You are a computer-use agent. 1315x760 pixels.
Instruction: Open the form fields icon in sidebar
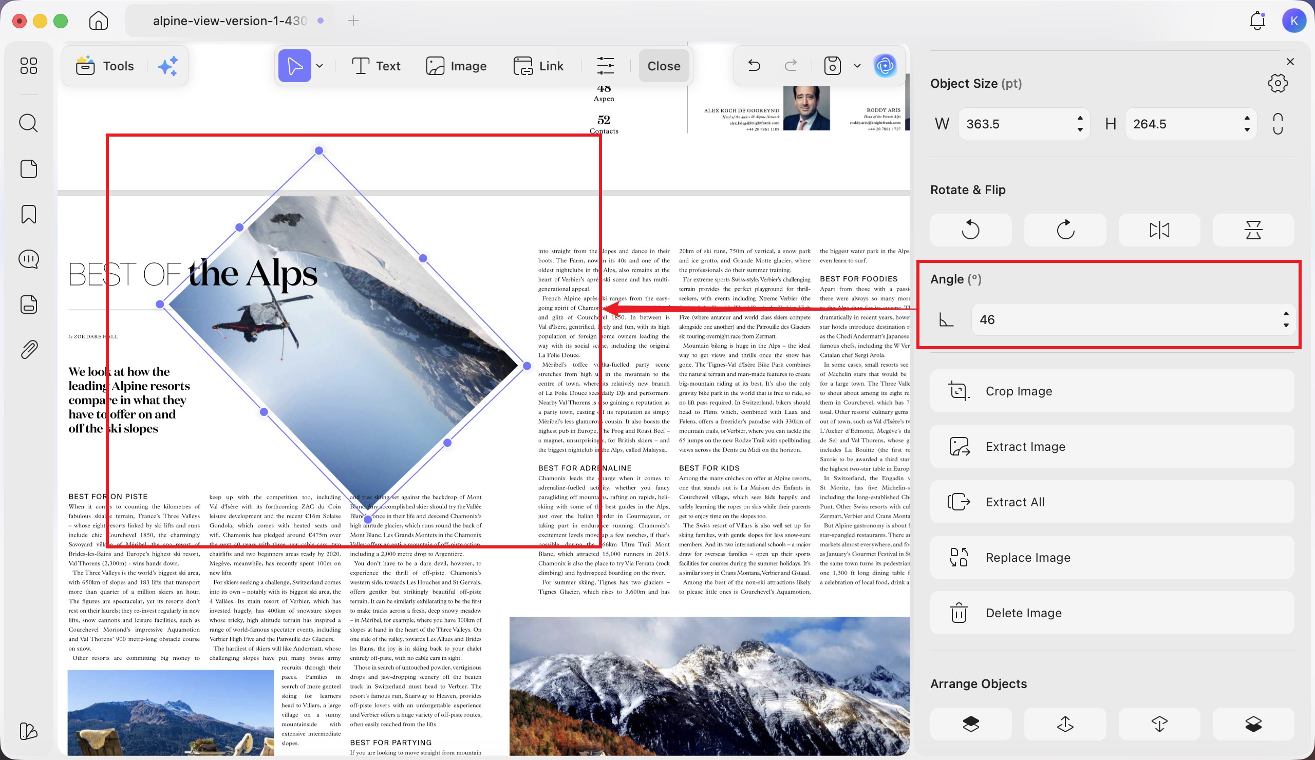point(29,305)
